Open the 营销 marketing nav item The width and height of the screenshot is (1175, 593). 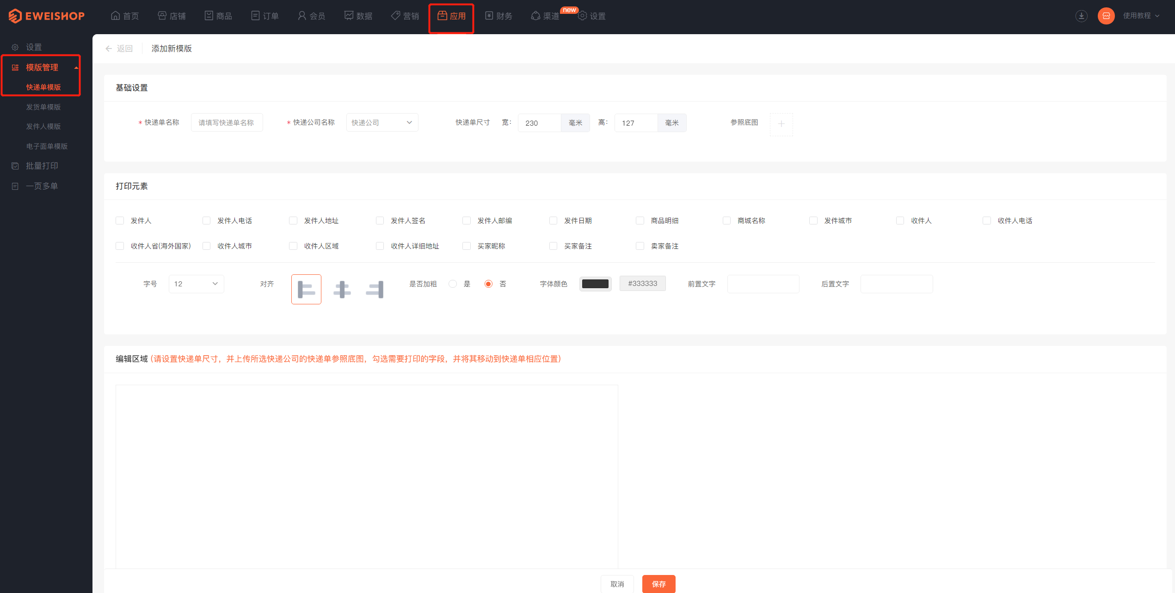point(405,16)
